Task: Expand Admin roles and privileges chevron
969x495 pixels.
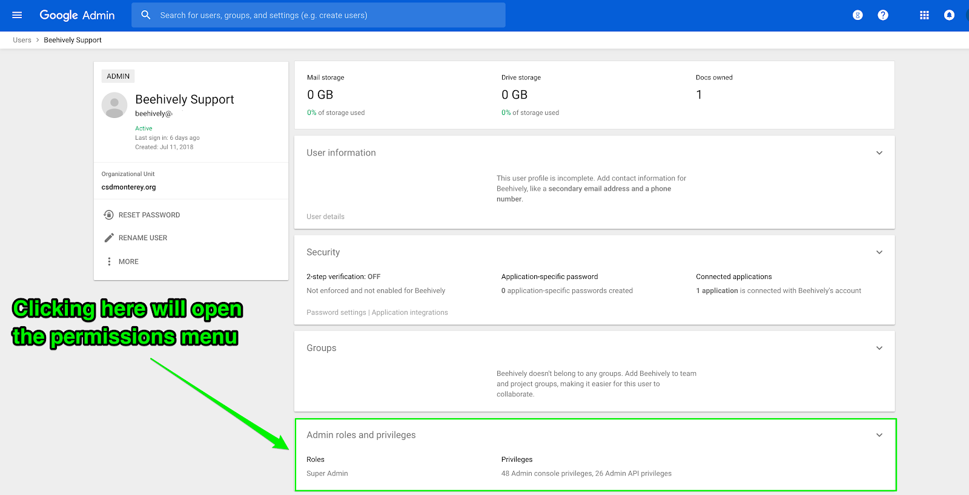Action: tap(879, 435)
